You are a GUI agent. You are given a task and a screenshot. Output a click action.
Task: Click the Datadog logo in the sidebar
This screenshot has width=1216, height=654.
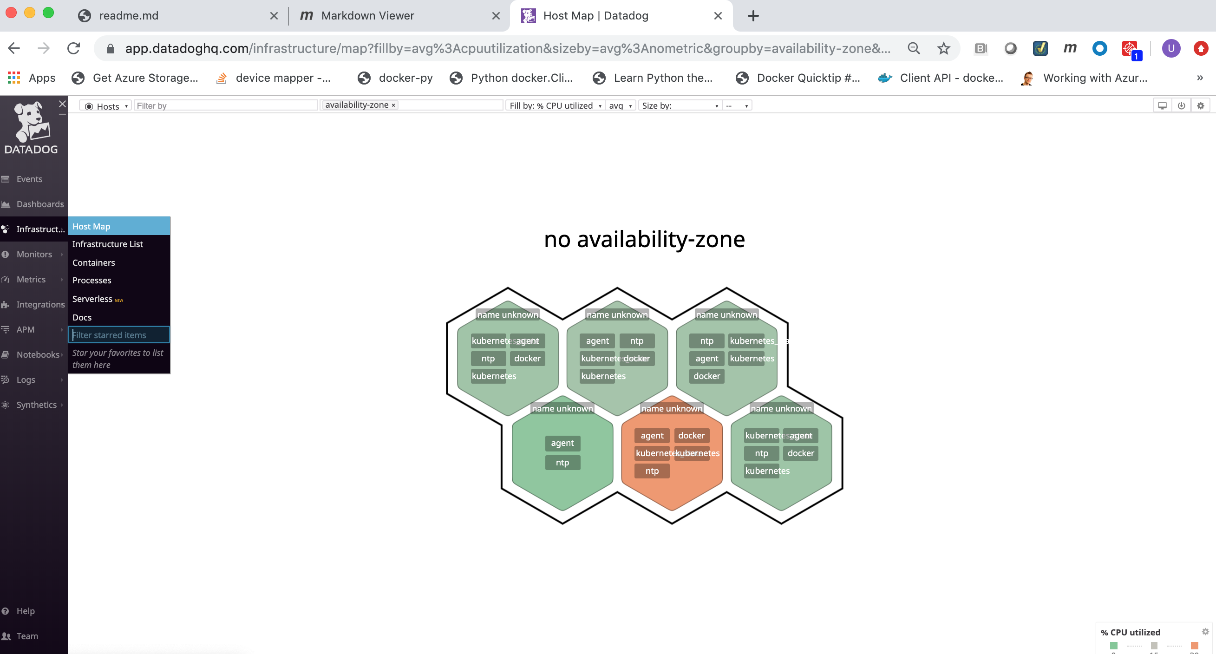click(x=31, y=127)
